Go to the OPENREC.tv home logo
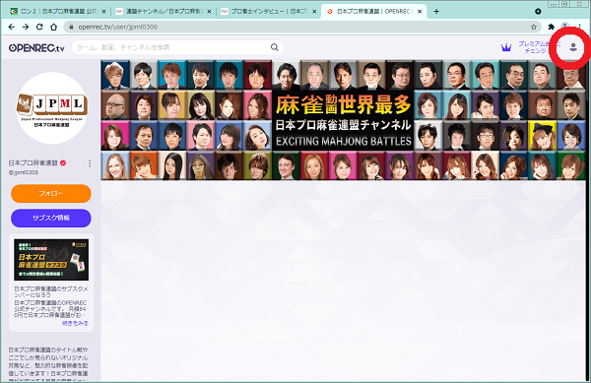Viewport: 591px width, 383px height. tap(36, 48)
